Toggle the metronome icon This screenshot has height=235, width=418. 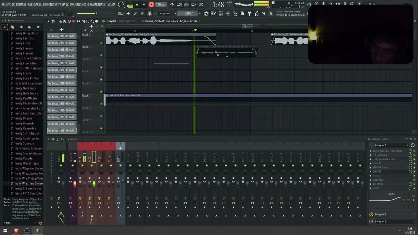(x=172, y=5)
